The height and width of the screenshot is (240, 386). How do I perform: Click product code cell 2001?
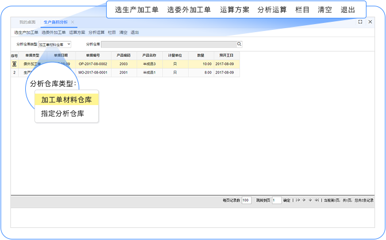tap(123, 72)
